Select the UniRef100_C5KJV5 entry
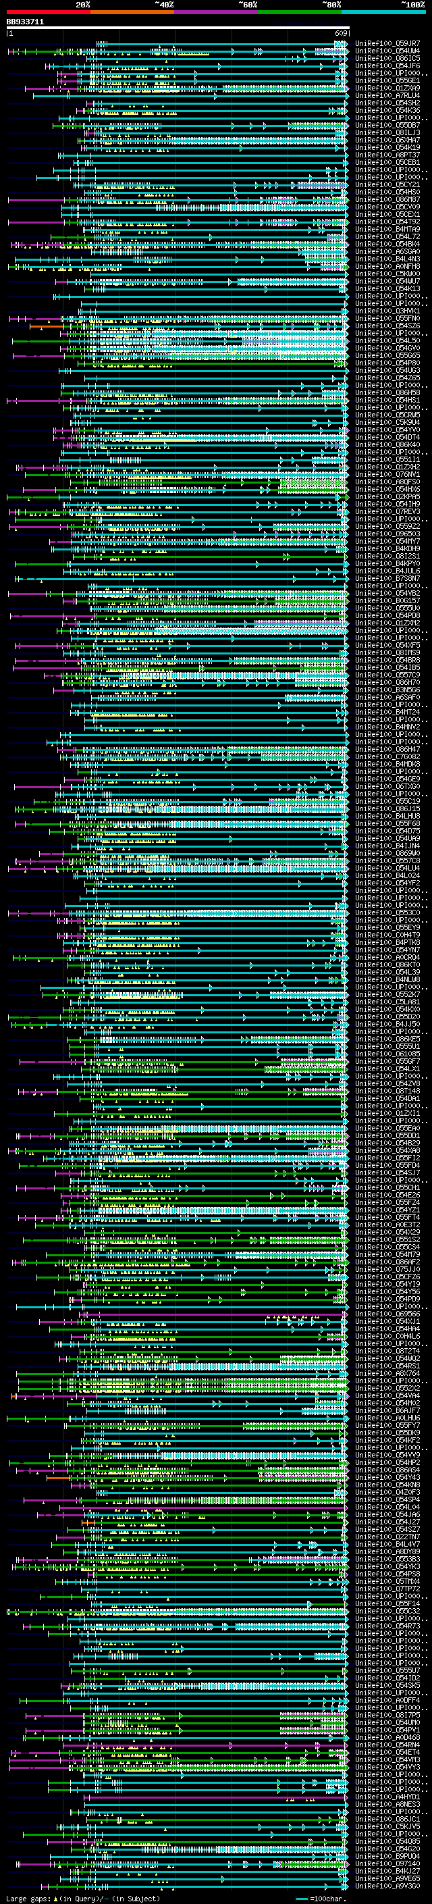Image resolution: width=432 pixels, height=1904 pixels. point(387,1826)
